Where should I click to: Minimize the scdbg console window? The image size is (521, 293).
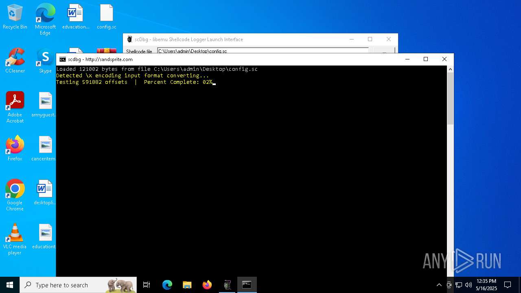click(x=407, y=59)
